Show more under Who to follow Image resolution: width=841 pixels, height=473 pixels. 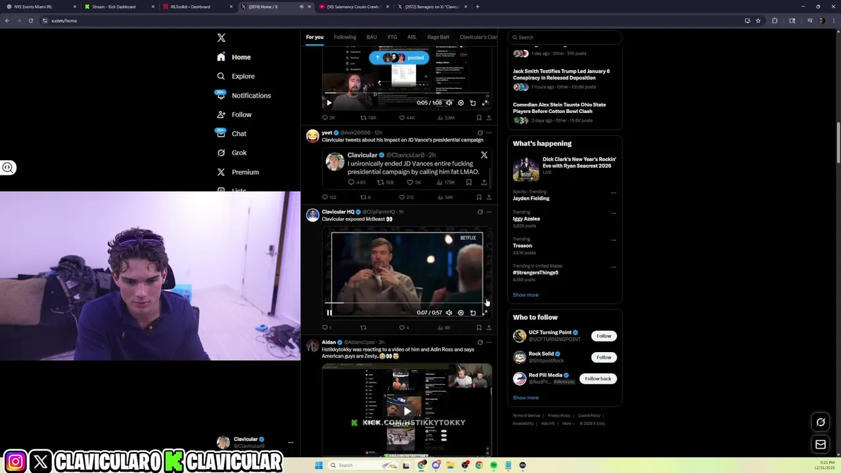coord(526,397)
